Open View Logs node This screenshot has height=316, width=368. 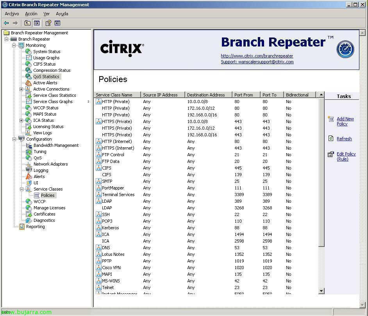(43, 133)
